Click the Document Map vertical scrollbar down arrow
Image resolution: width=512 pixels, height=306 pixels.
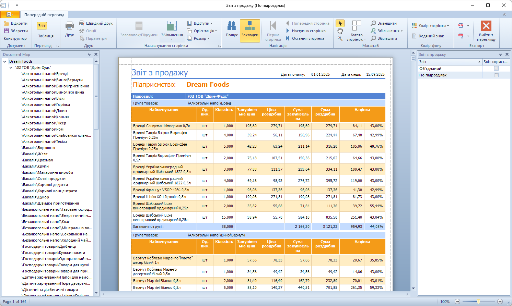(x=96, y=293)
